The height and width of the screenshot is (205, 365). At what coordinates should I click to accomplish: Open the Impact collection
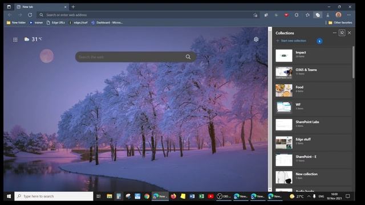(x=313, y=56)
